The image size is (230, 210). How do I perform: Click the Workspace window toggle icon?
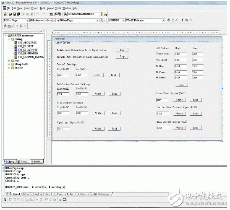[52, 14]
